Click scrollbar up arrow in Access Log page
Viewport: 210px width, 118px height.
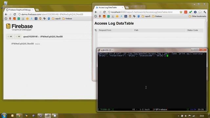tap(206, 20)
